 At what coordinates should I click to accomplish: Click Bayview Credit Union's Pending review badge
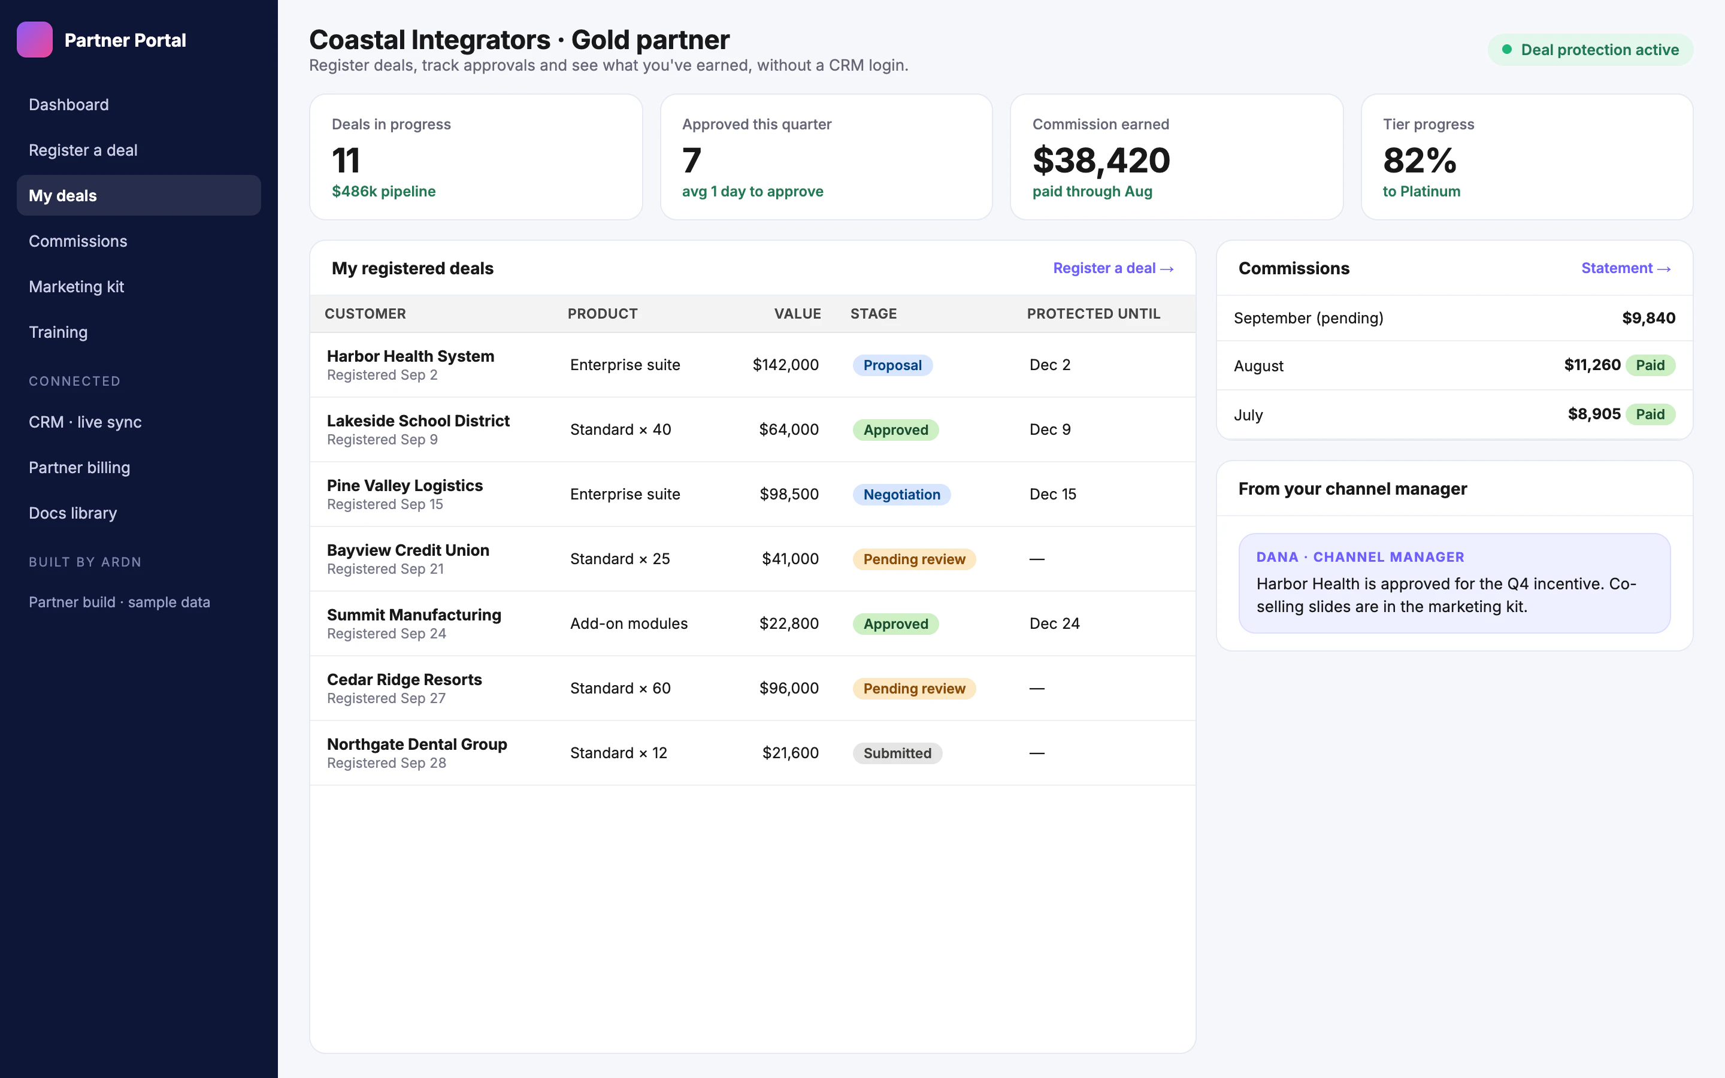(x=914, y=559)
